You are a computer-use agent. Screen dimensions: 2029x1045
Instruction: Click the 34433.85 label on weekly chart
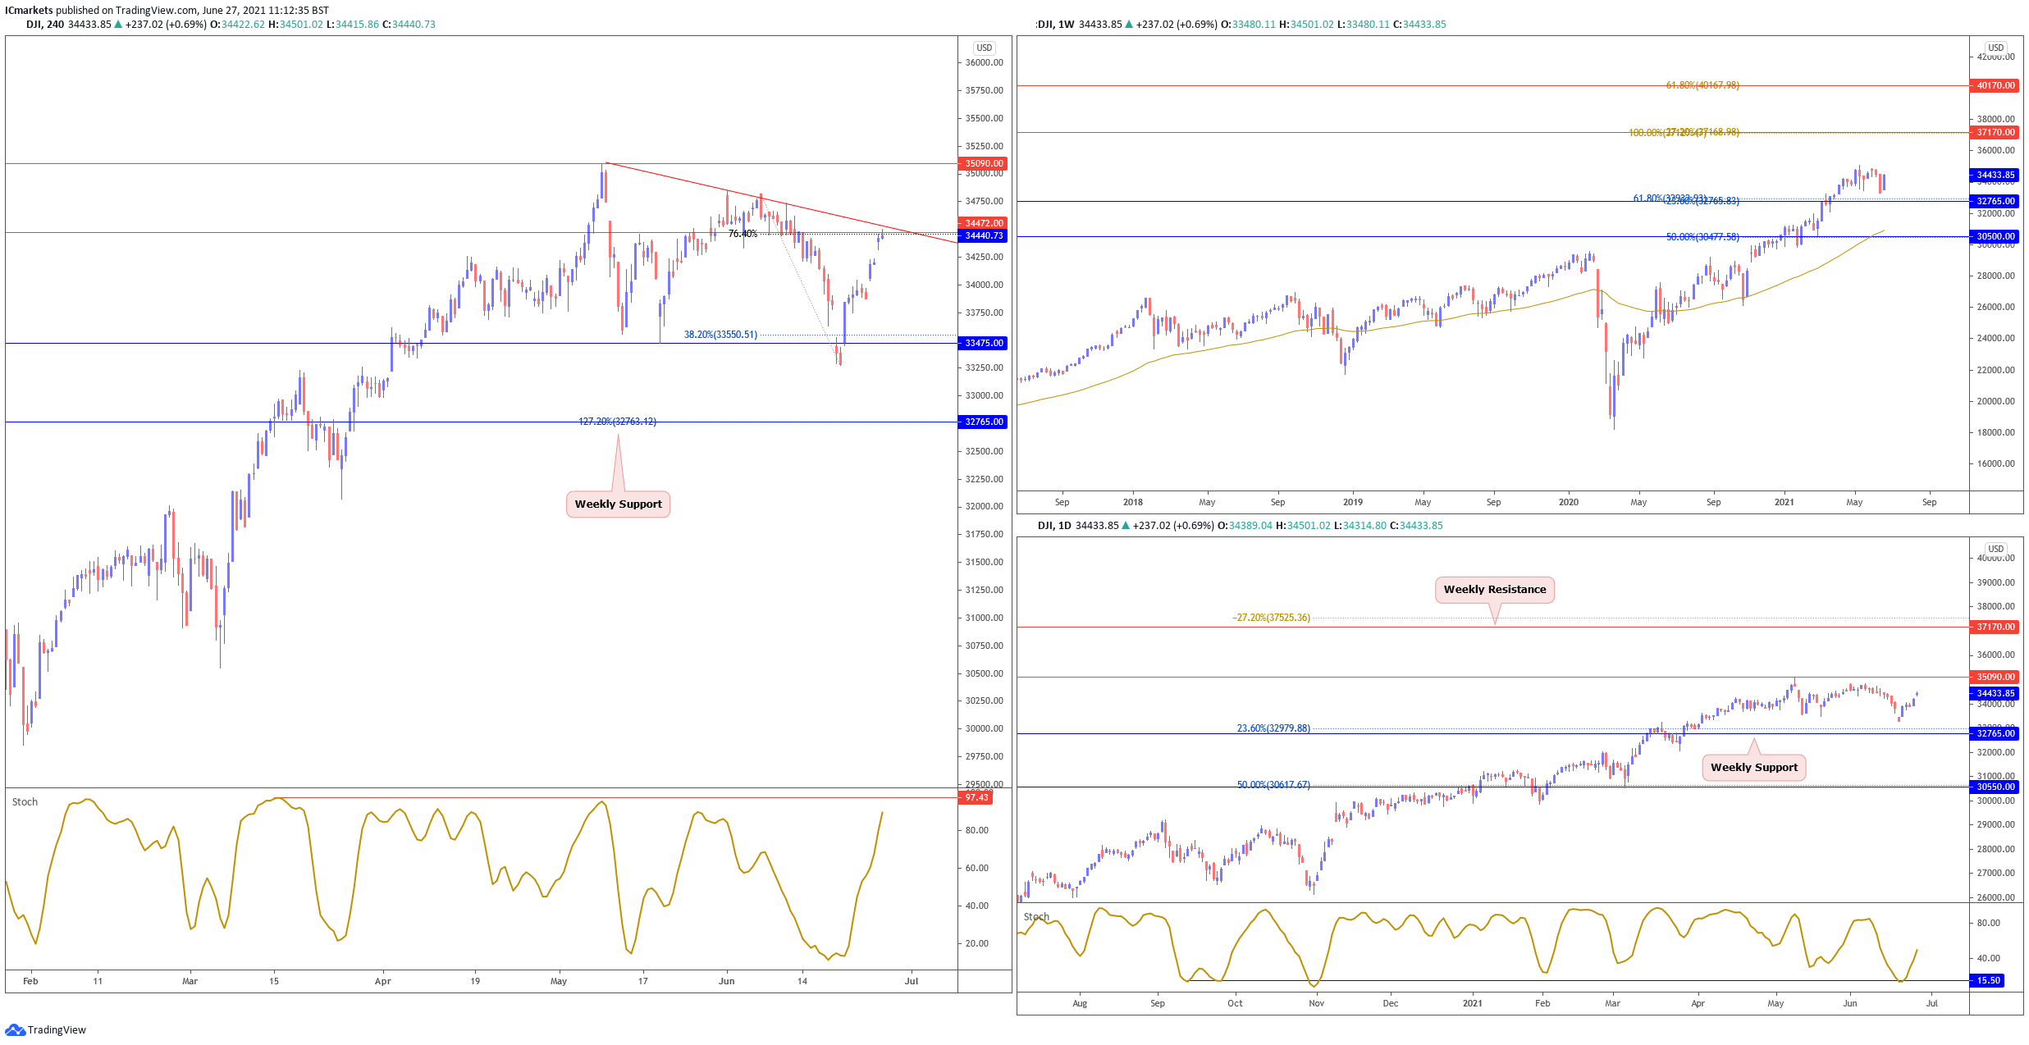tap(1995, 175)
